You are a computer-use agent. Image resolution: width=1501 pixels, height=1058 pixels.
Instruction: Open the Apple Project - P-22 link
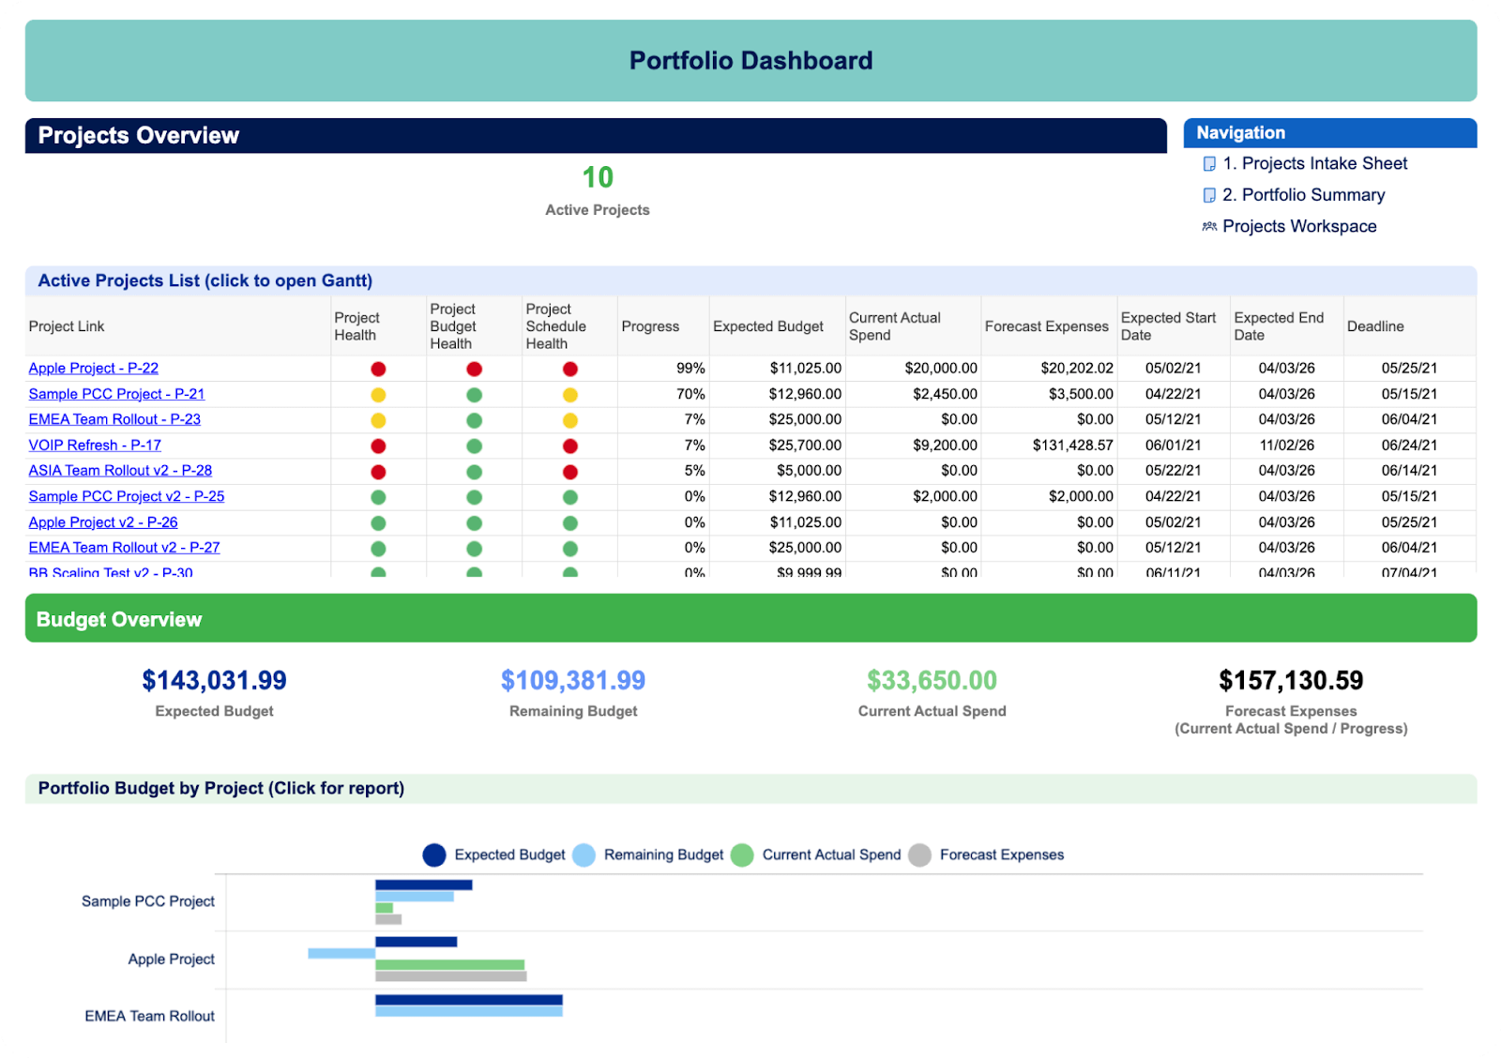pos(93,369)
